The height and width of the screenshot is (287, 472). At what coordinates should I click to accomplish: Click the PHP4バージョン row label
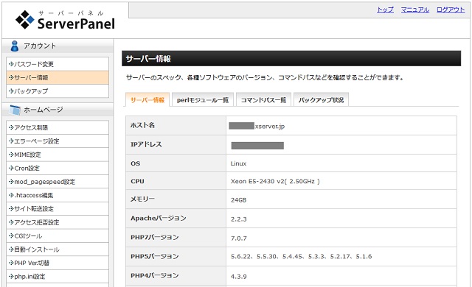click(x=155, y=275)
